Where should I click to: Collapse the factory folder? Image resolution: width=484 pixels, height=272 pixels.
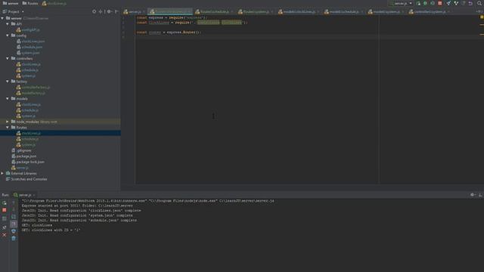(x=8, y=82)
